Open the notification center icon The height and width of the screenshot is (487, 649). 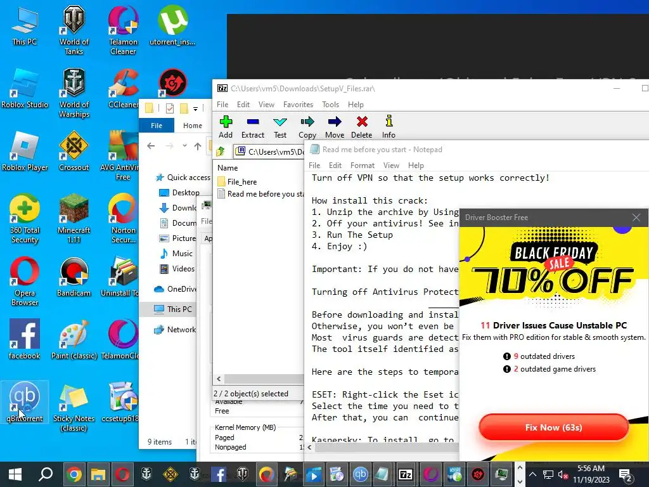tap(624, 474)
